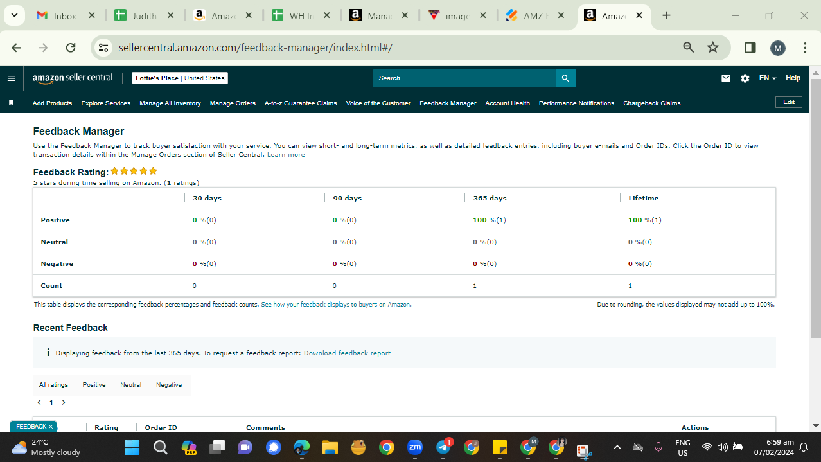Click the Learn more link
This screenshot has height=462, width=821.
coord(286,155)
